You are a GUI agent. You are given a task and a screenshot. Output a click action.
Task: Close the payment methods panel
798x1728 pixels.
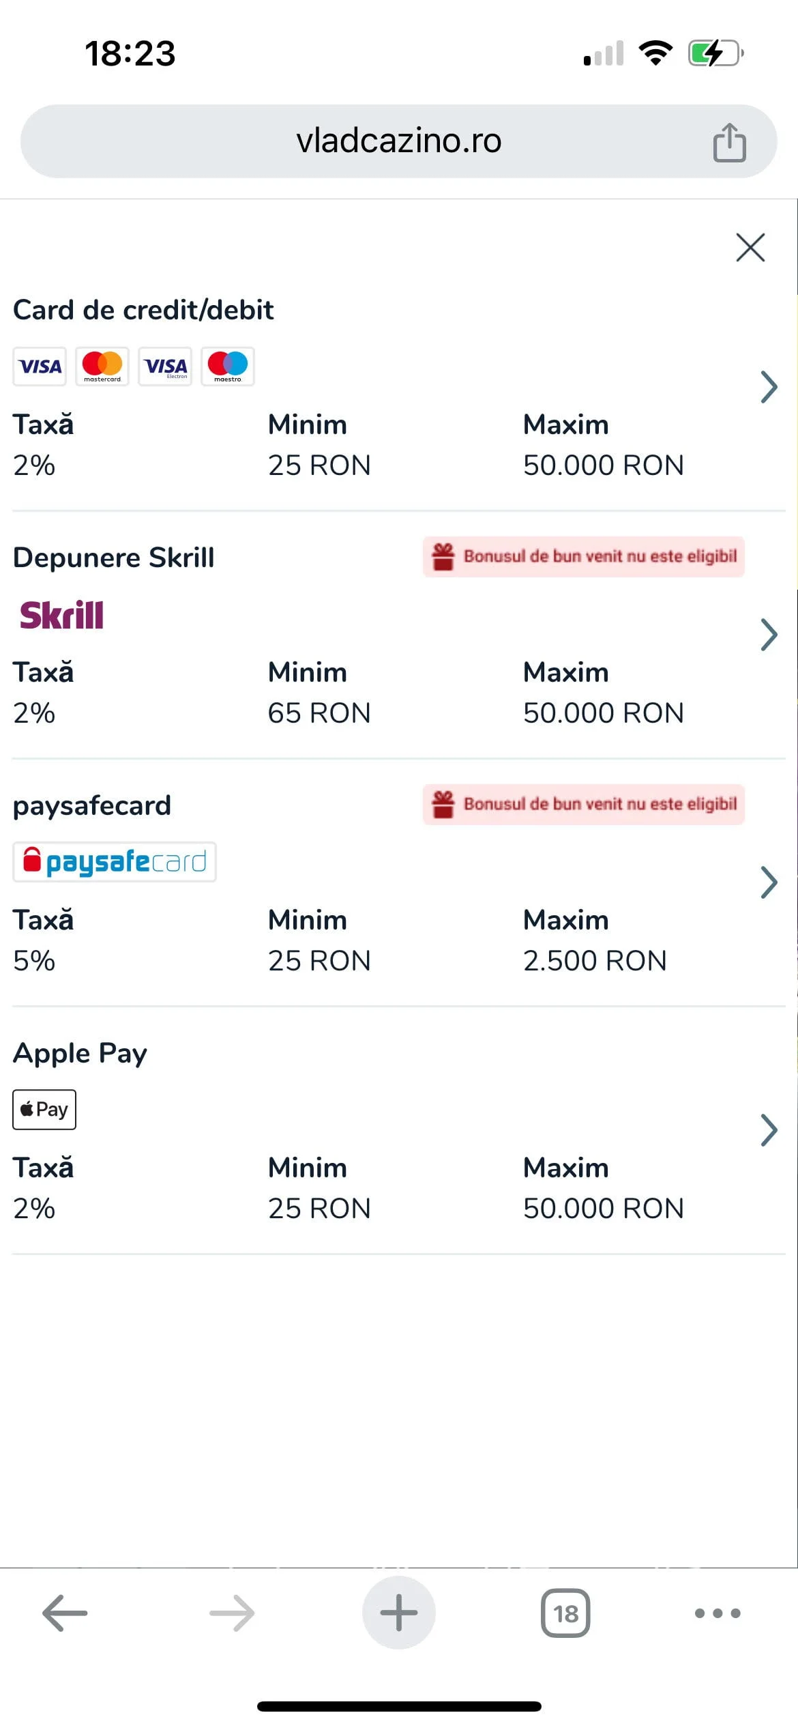[x=750, y=247]
